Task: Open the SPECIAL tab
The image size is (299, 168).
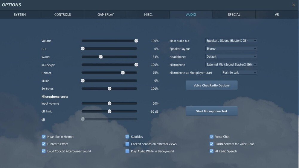Action: 234,15
